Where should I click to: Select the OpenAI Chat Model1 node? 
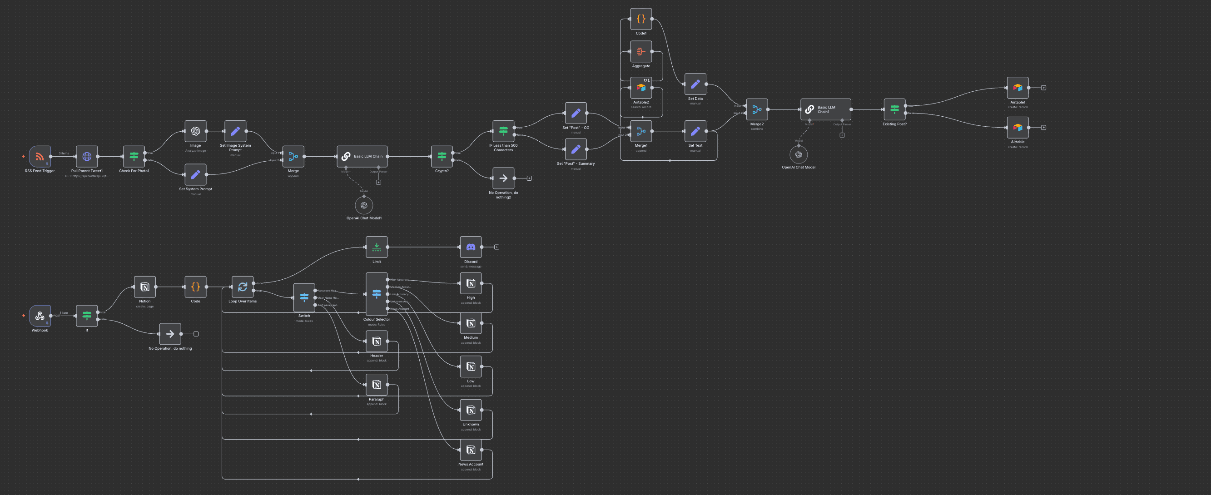pyautogui.click(x=364, y=205)
